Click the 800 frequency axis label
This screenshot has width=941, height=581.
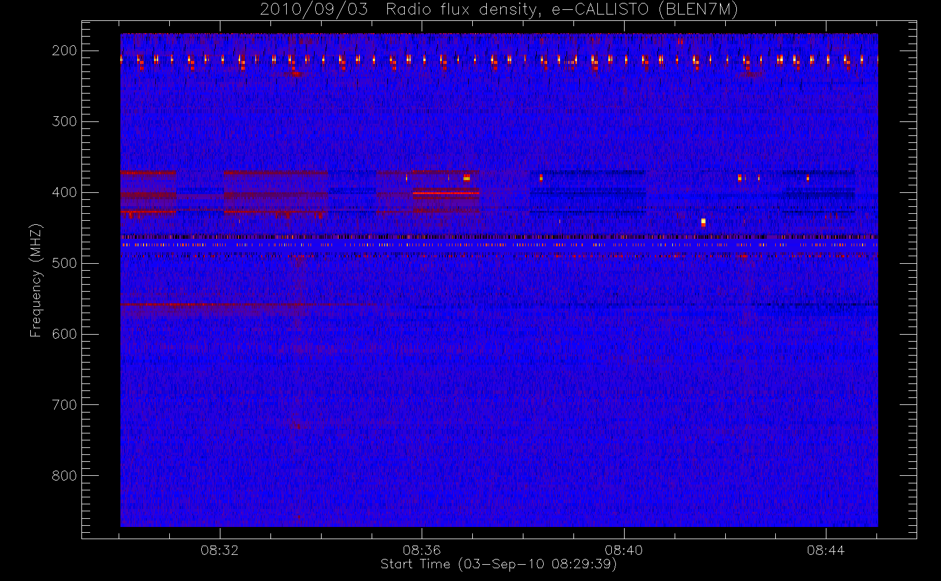pos(65,476)
